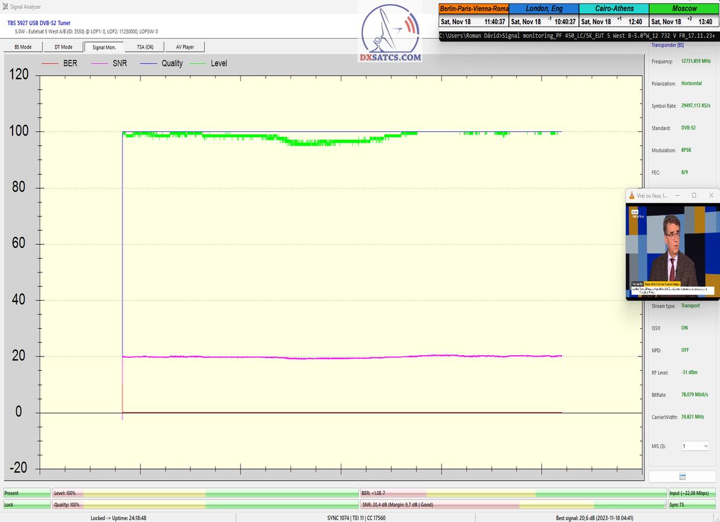
Task: Select the Signal Mon. tab
Action: point(104,47)
